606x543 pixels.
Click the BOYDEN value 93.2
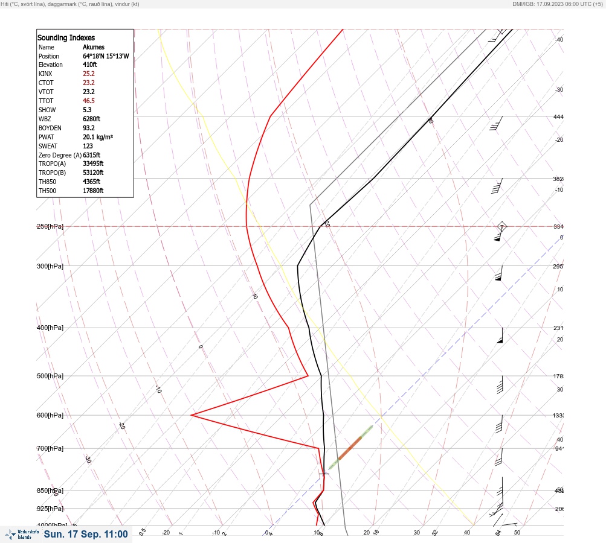88,128
